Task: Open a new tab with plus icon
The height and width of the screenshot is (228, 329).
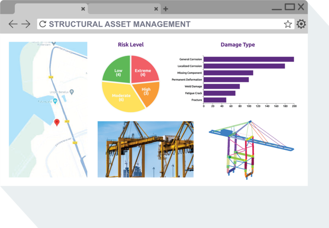Action: pos(166,9)
